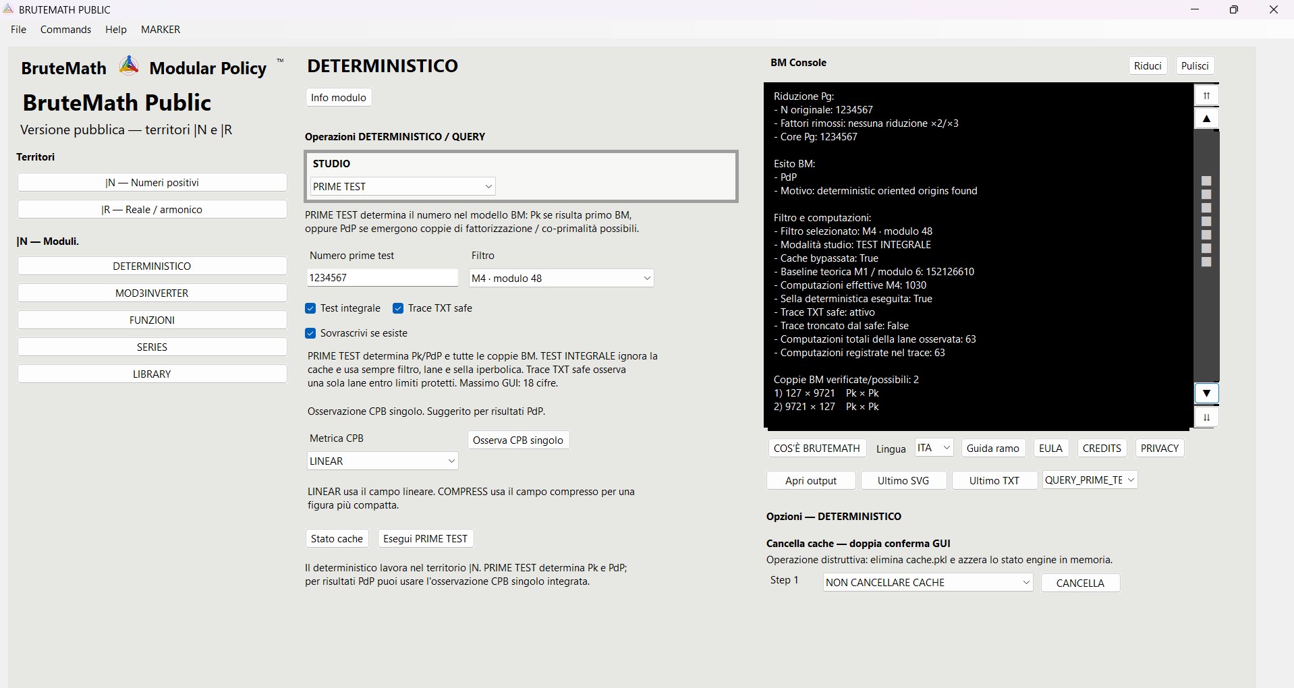Screen dimensions: 1294x688
Task: Click the CREDITS button
Action: (1102, 448)
